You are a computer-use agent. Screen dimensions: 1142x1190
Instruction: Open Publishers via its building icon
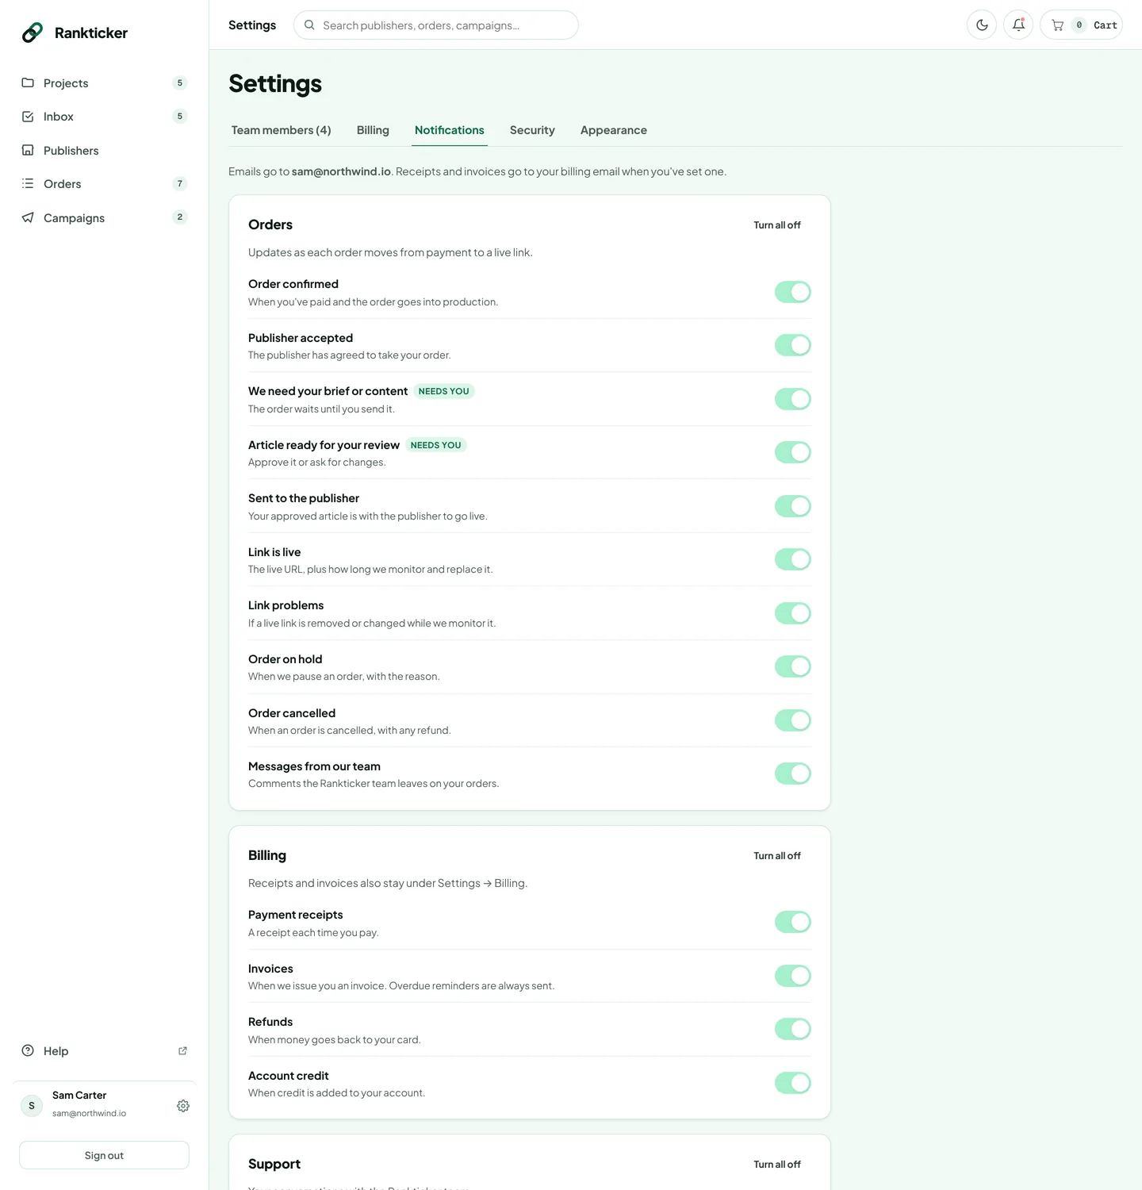click(x=28, y=150)
